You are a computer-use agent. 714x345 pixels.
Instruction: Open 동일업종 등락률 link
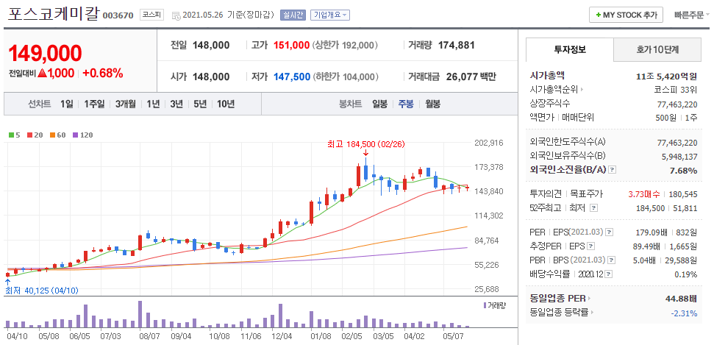tap(558, 313)
